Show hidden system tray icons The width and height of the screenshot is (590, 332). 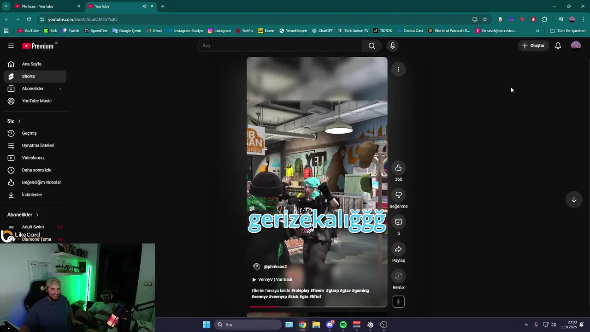tap(526, 325)
